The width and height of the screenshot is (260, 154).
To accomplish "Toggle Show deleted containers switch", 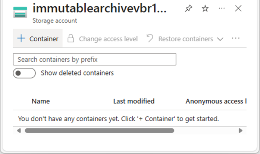I will tap(24, 73).
